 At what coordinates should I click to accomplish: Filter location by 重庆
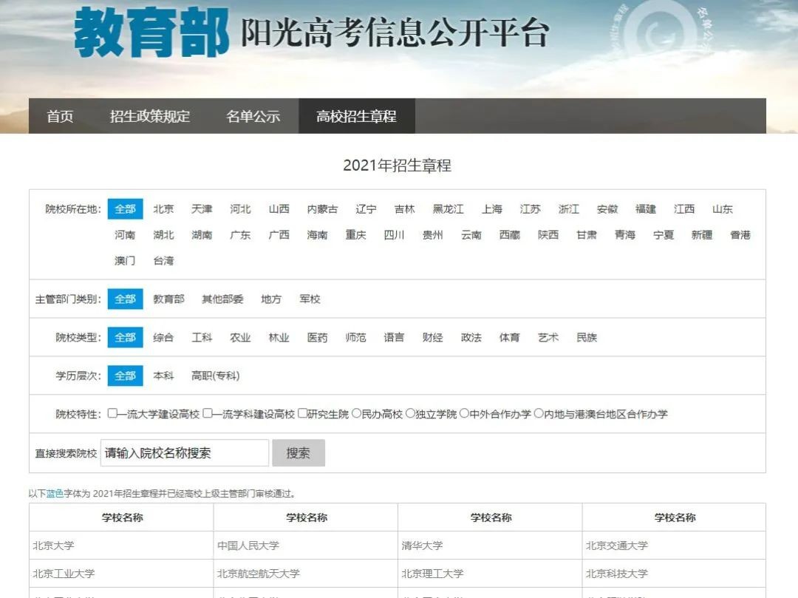(355, 235)
